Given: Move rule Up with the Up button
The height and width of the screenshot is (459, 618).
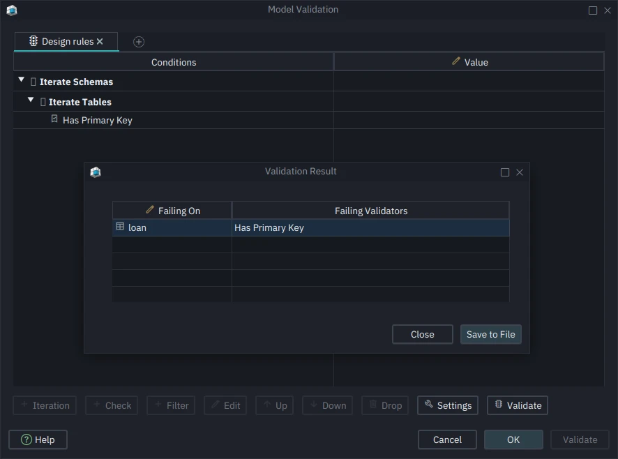Looking at the screenshot, I should pyautogui.click(x=274, y=405).
